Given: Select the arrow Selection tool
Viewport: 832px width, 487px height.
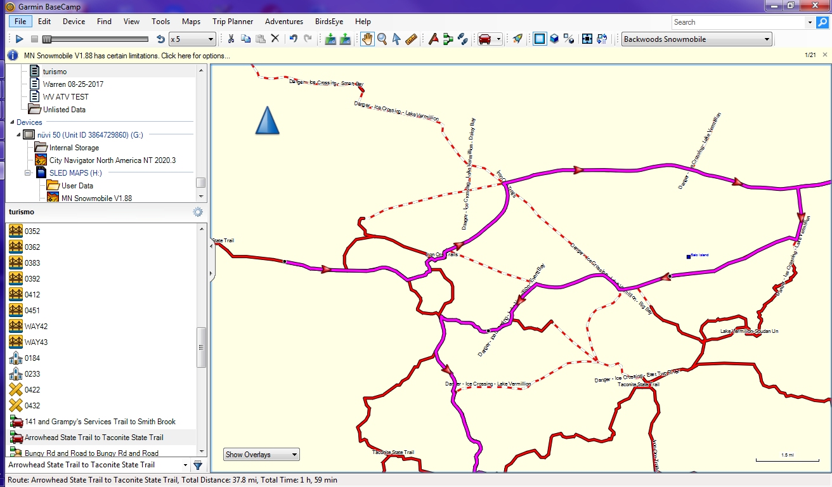Looking at the screenshot, I should (396, 39).
